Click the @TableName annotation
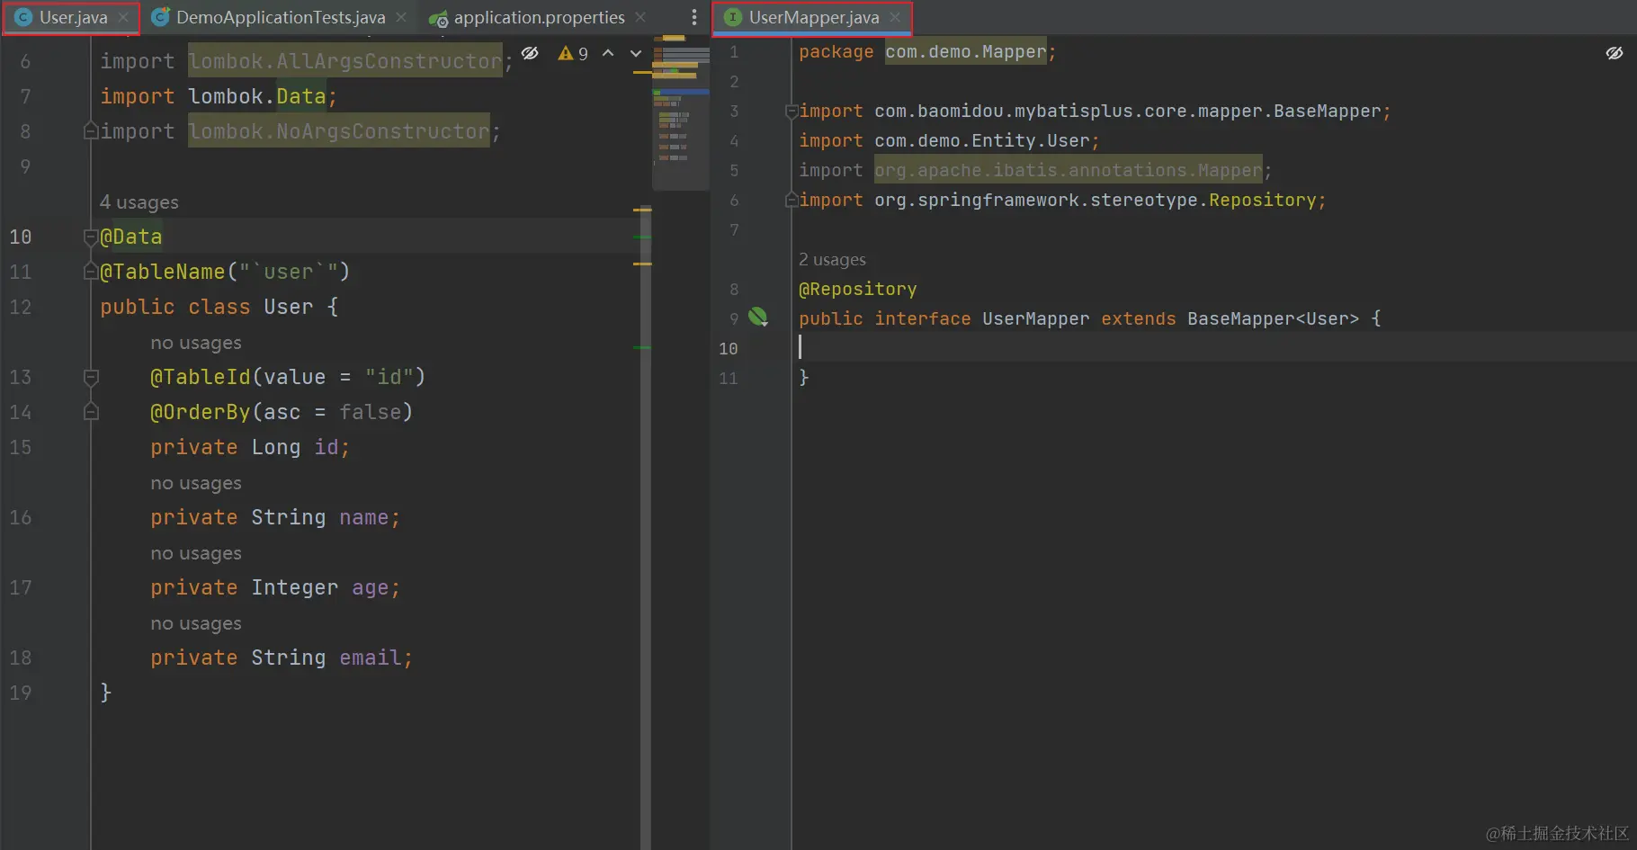Screen dimensions: 1637x850 pyautogui.click(x=163, y=272)
